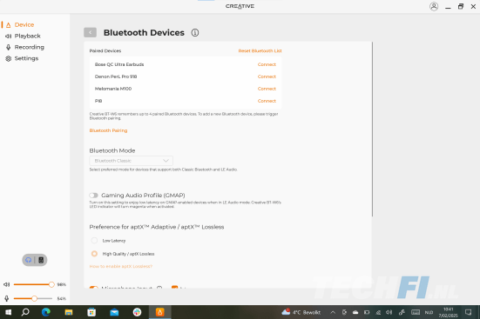Toggle the Microphone Input switch
Viewport: 480px width, 319px height.
94,287
